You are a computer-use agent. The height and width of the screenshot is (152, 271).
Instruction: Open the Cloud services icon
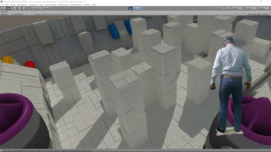(x=228, y=8)
